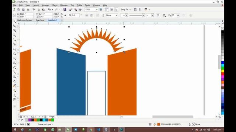Click the Application Launcher icon
The height and width of the screenshot is (132, 236).
146,10
